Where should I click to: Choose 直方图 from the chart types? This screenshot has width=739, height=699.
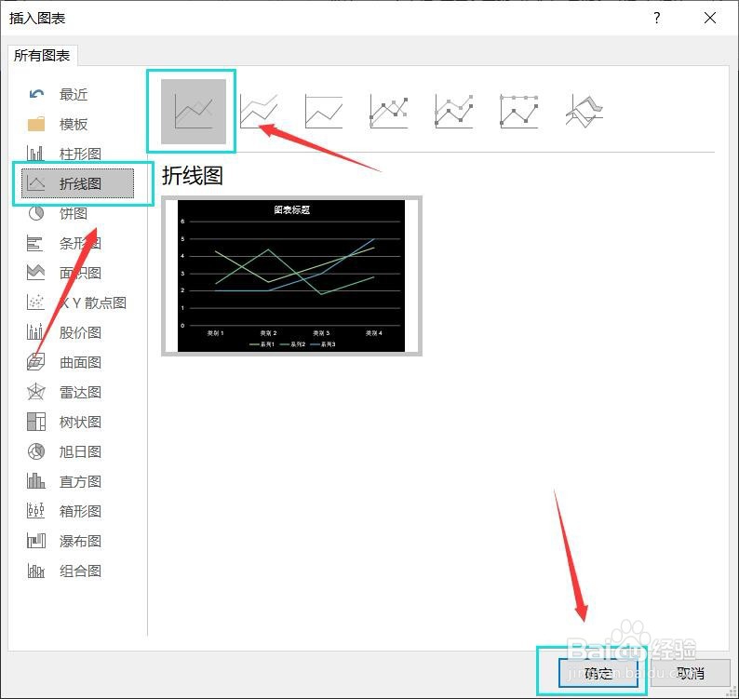(x=80, y=481)
